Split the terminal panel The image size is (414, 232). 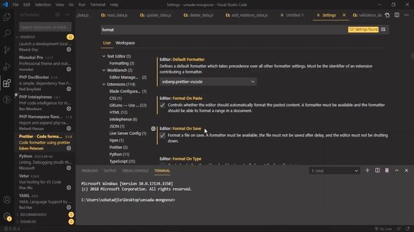click(x=377, y=170)
